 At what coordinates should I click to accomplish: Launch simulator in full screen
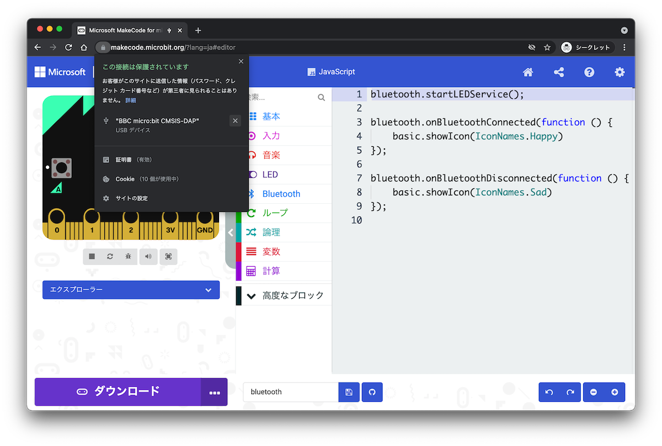click(168, 257)
